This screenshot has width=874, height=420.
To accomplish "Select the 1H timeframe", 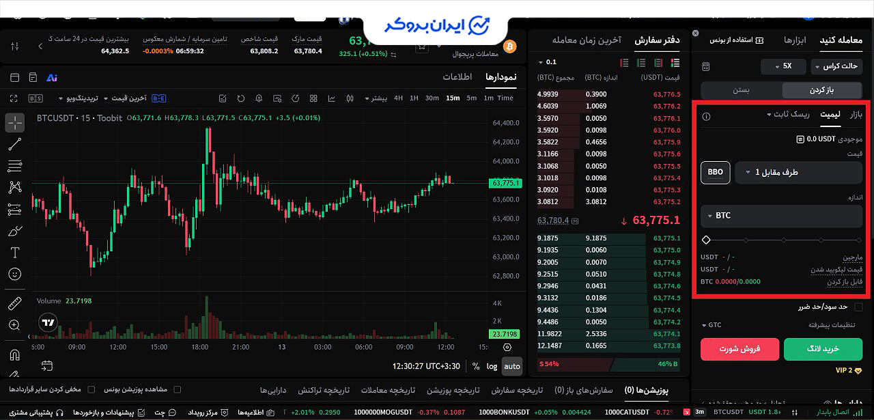I will point(414,98).
